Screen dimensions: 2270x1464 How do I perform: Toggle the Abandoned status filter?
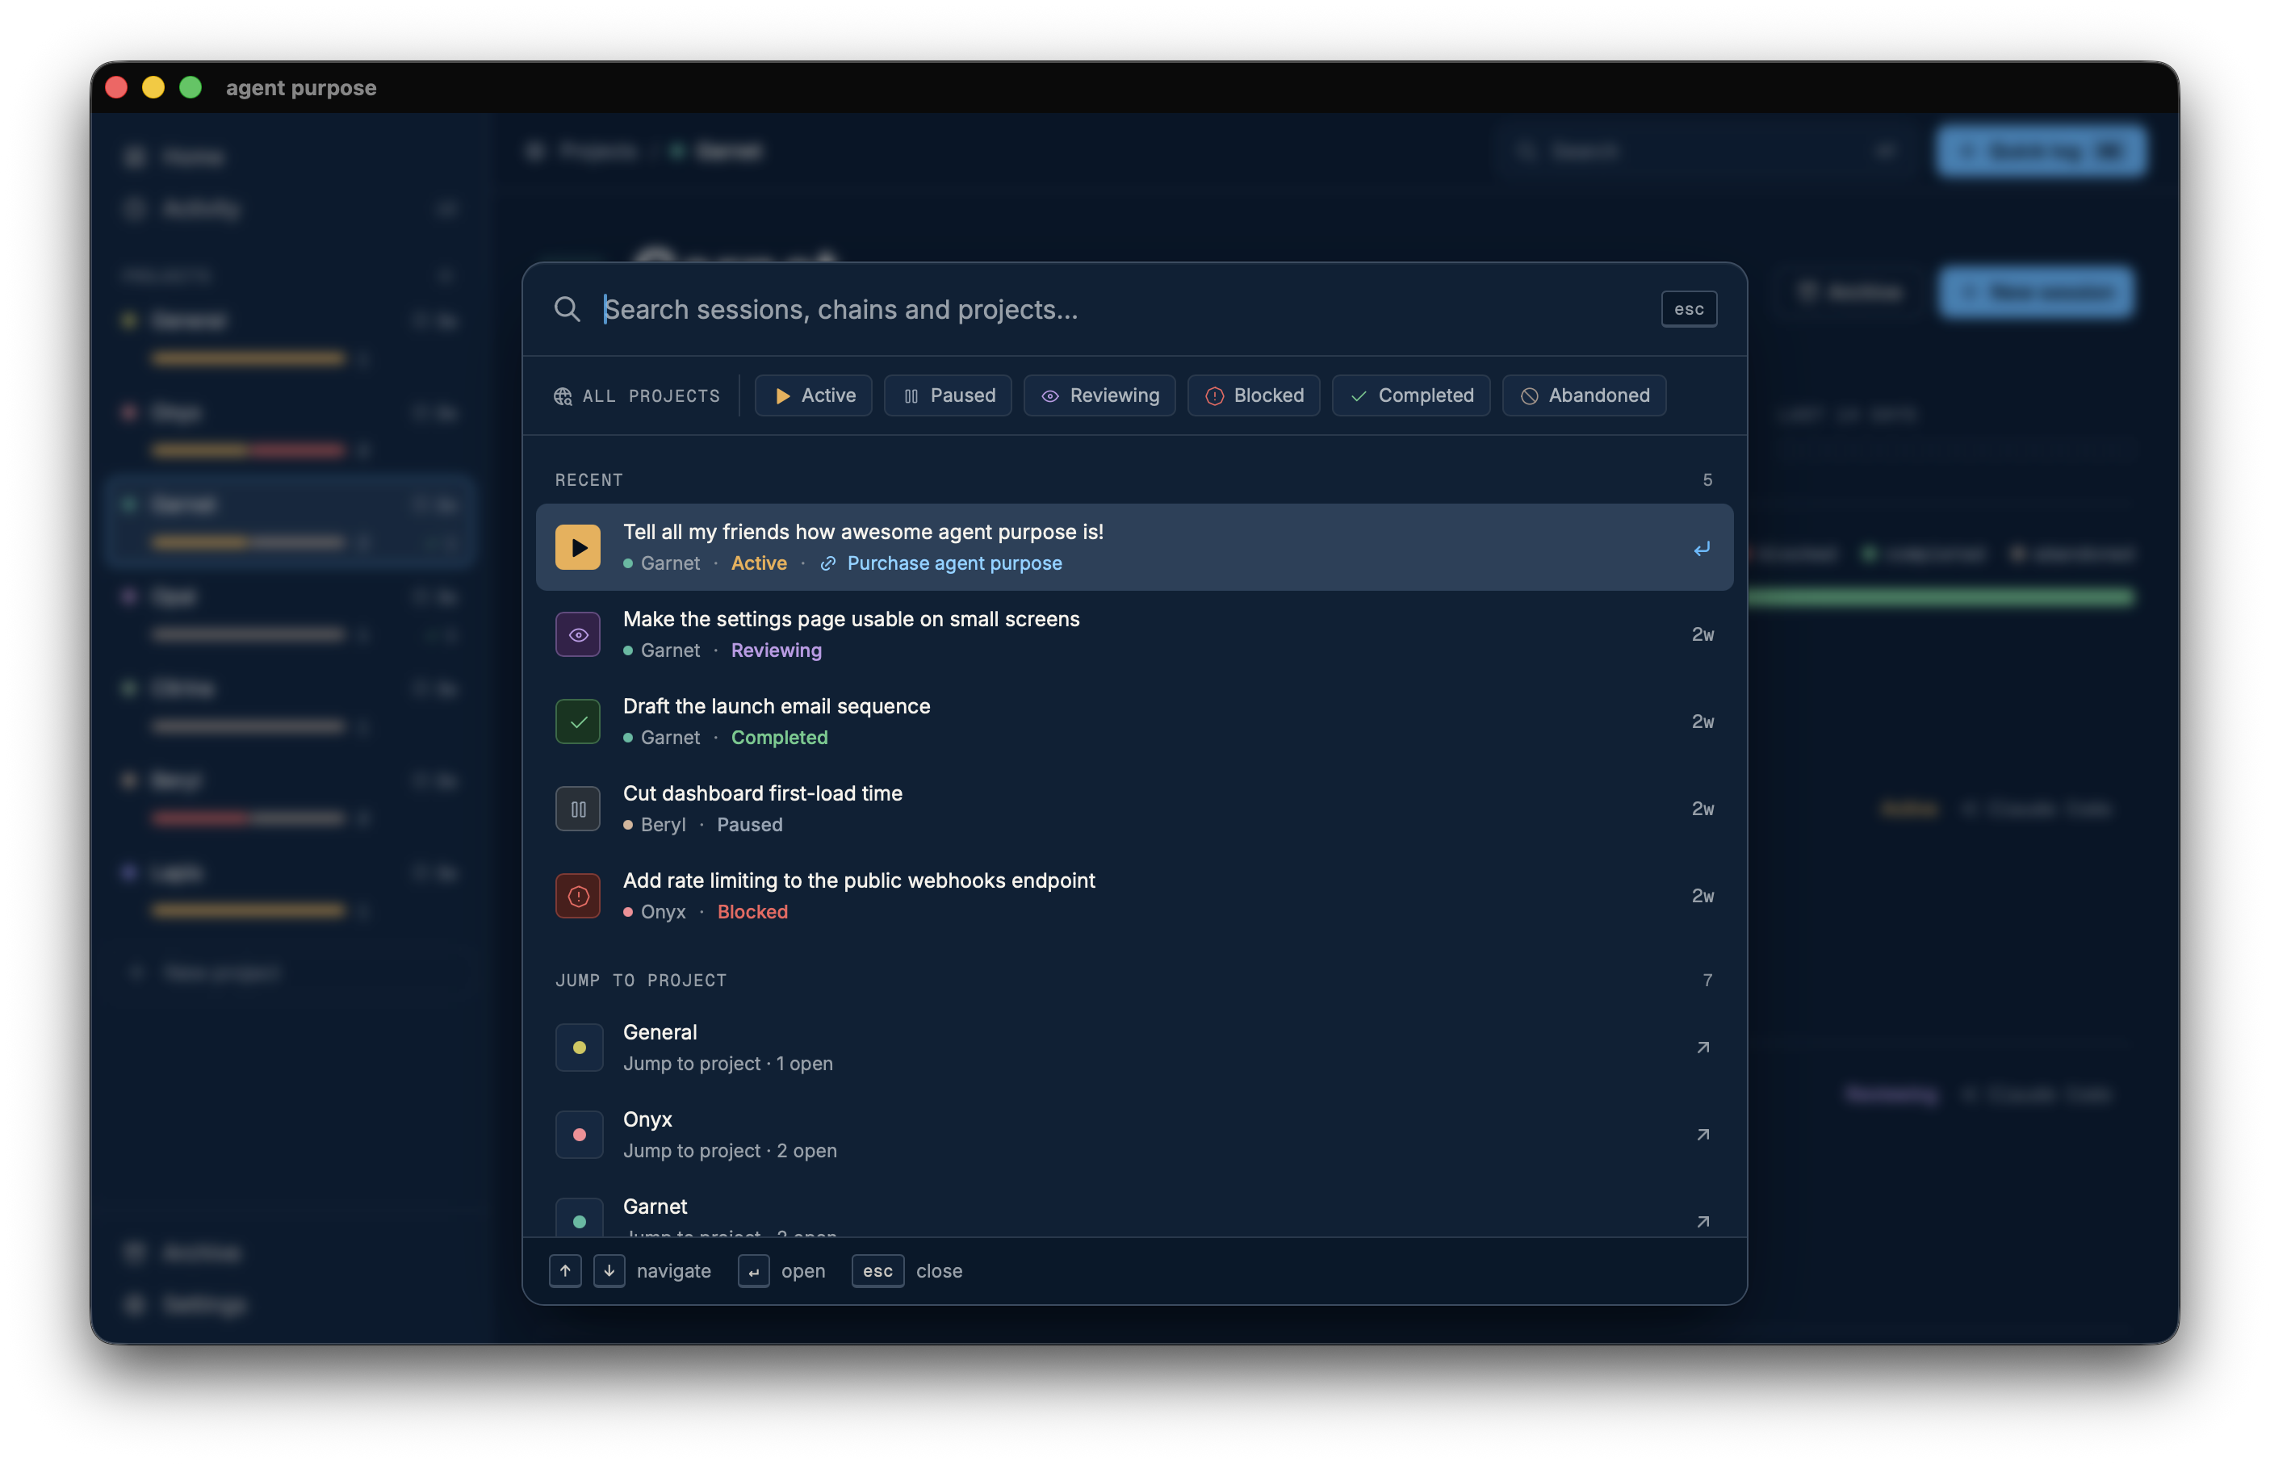tap(1584, 395)
